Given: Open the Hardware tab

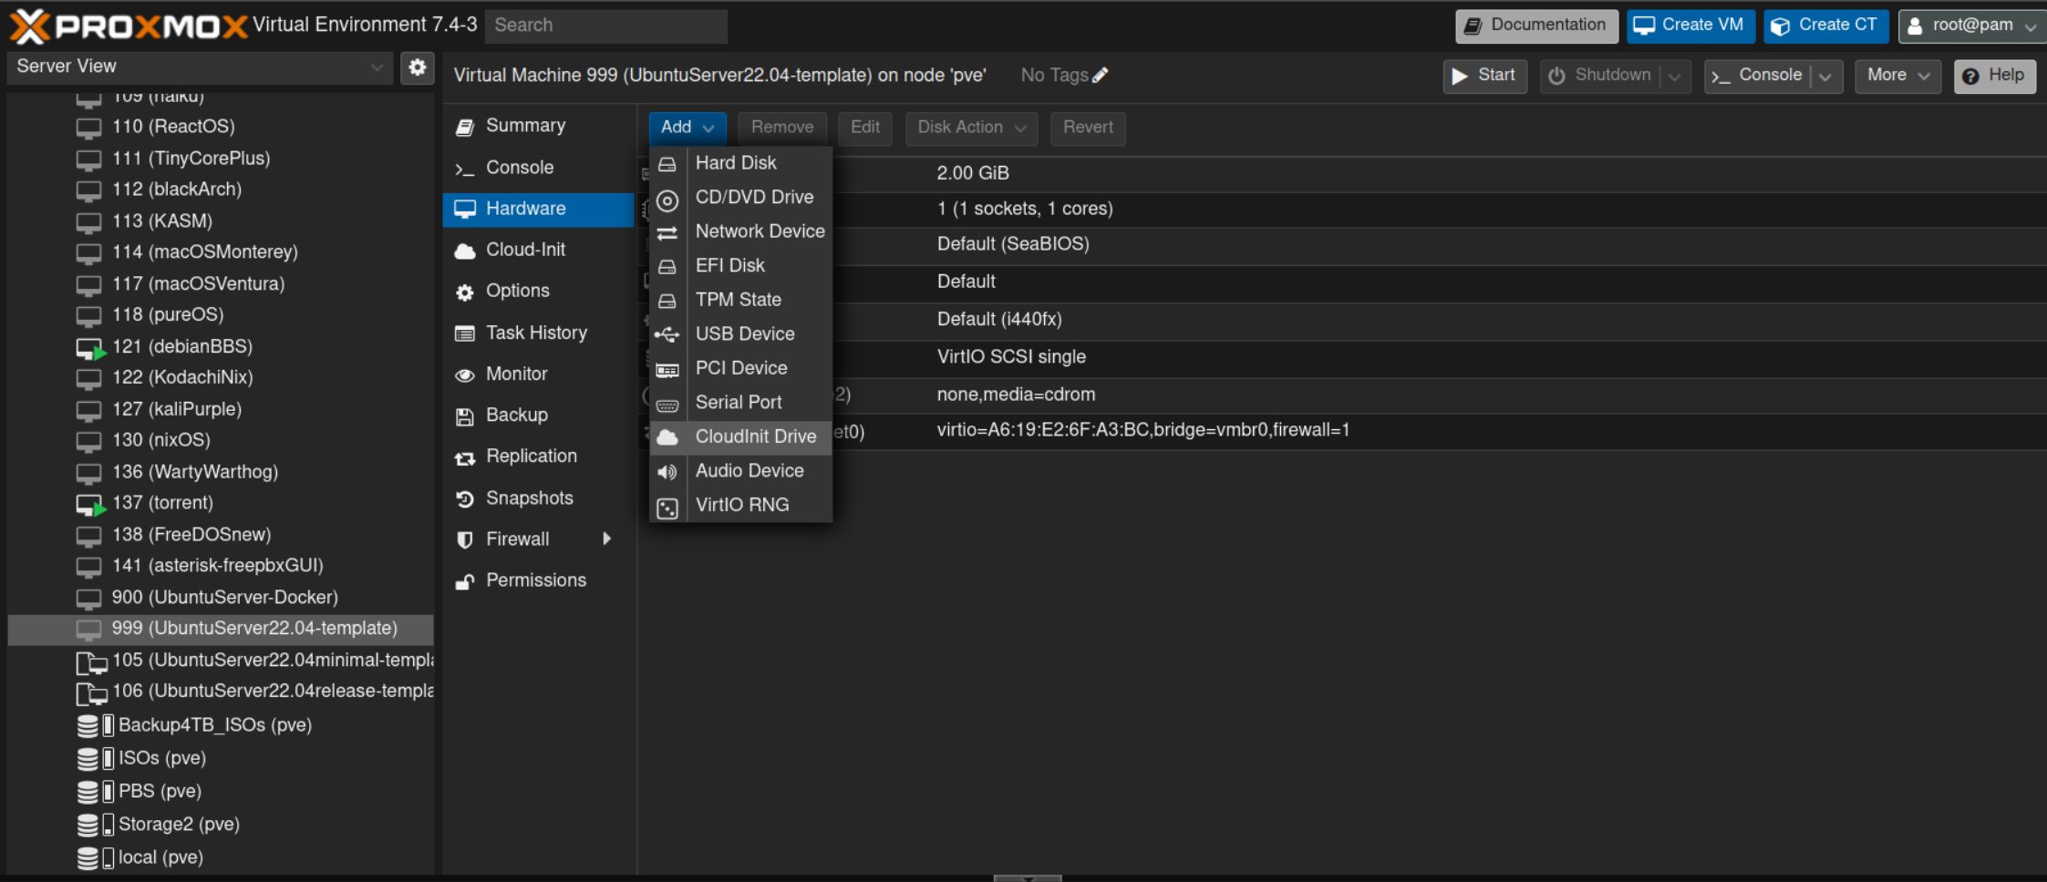Looking at the screenshot, I should pyautogui.click(x=539, y=209).
